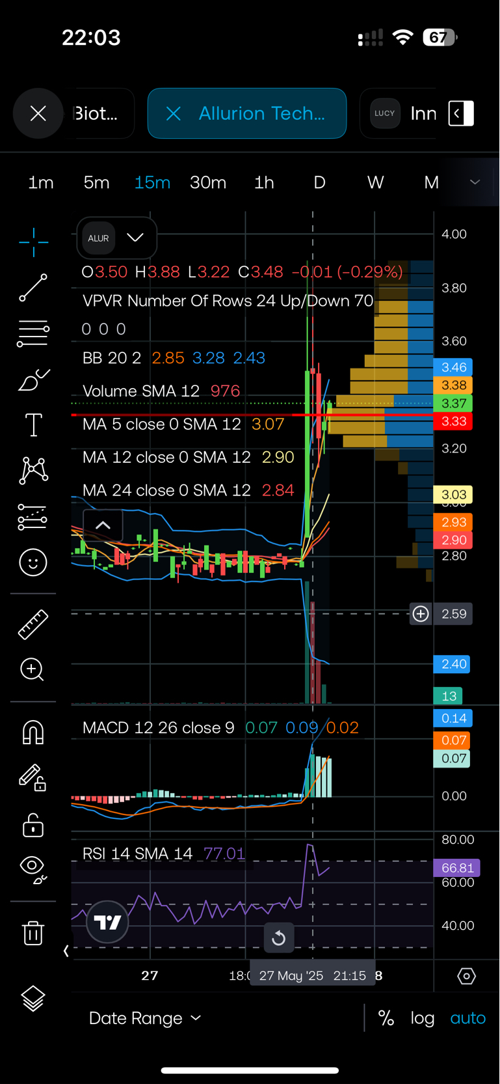Image resolution: width=500 pixels, height=1084 pixels.
Task: Click the 27 date label on time axis
Action: click(x=150, y=975)
